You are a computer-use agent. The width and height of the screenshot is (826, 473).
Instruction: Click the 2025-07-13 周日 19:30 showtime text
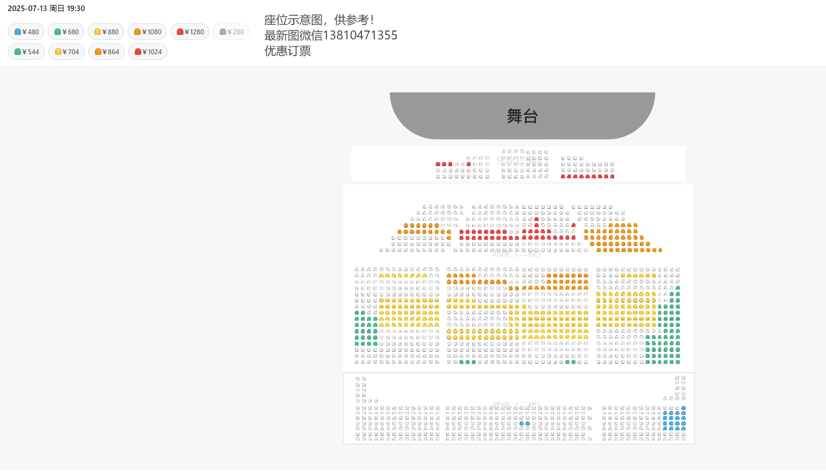[46, 8]
